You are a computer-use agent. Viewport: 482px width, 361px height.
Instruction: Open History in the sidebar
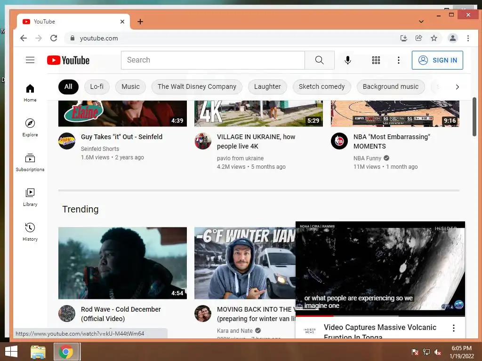pos(30,232)
